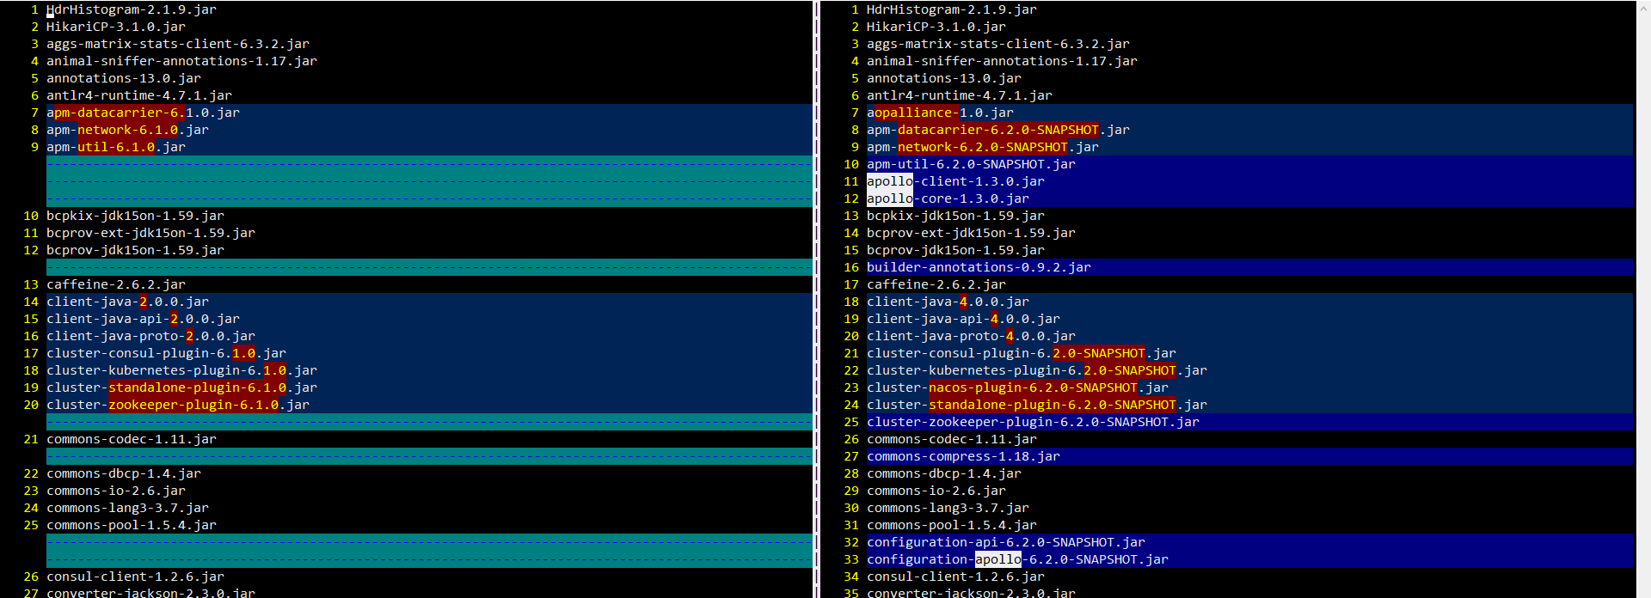Select client-java-proto-4.0.0.jar line

[971, 336]
